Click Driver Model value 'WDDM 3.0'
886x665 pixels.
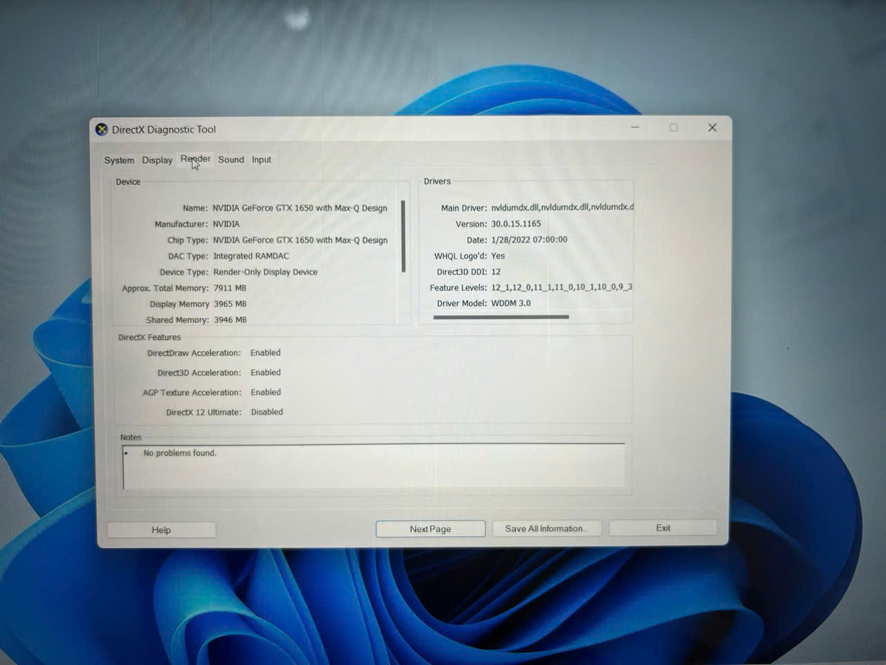[x=511, y=303]
